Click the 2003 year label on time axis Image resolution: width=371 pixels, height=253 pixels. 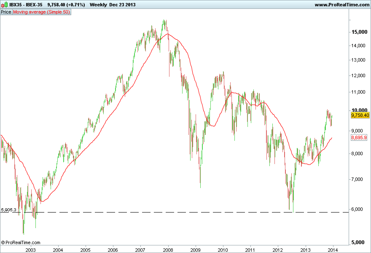pos(30,250)
